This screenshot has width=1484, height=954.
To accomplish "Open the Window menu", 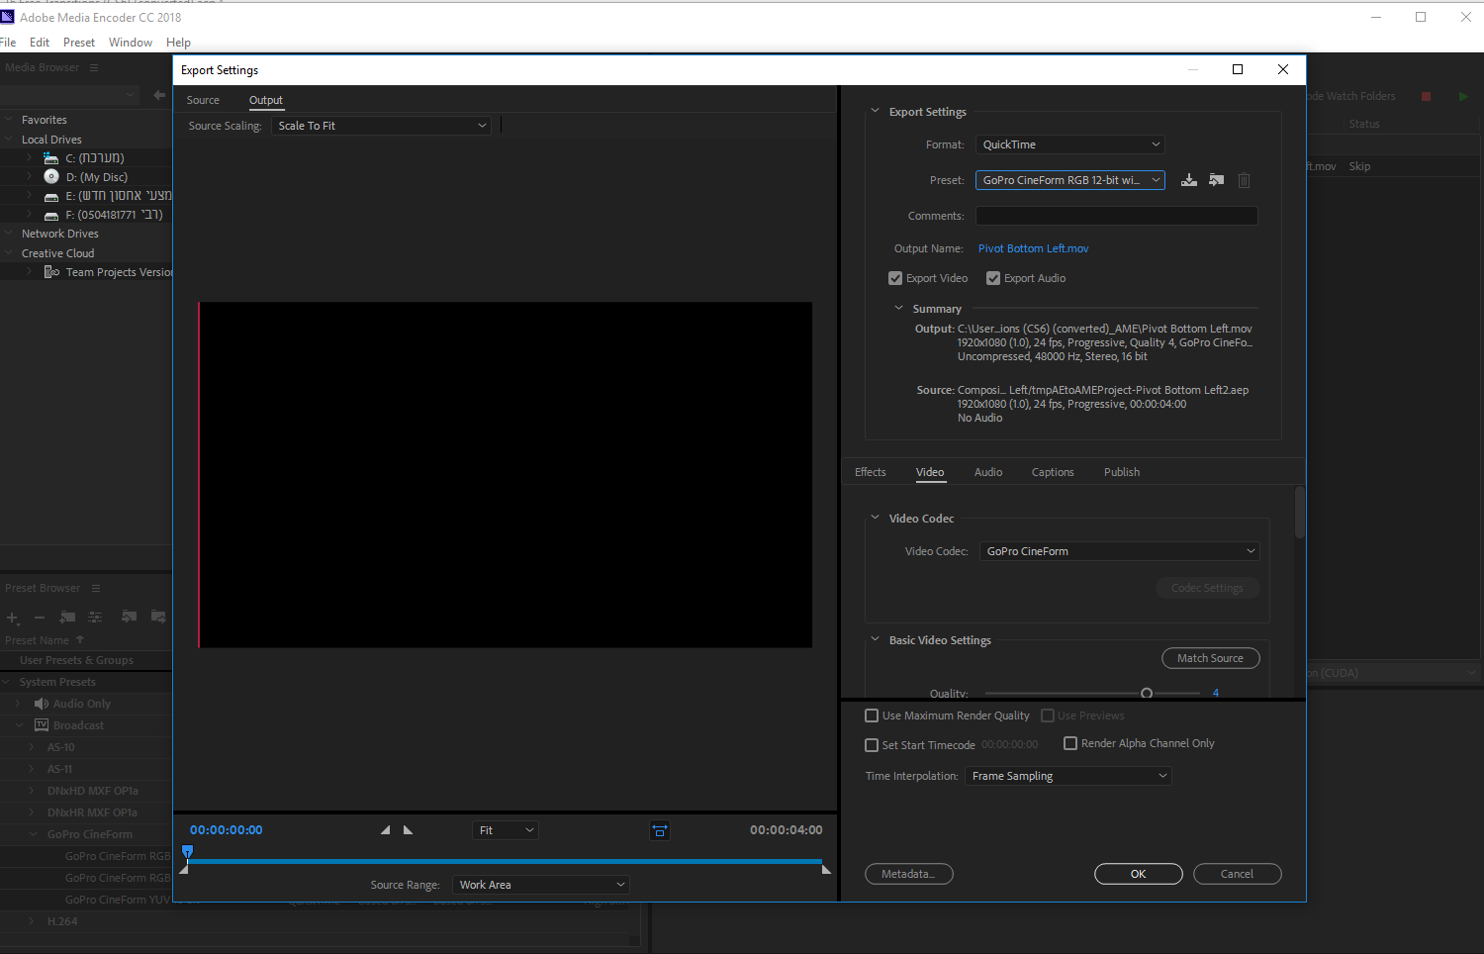I will [131, 43].
